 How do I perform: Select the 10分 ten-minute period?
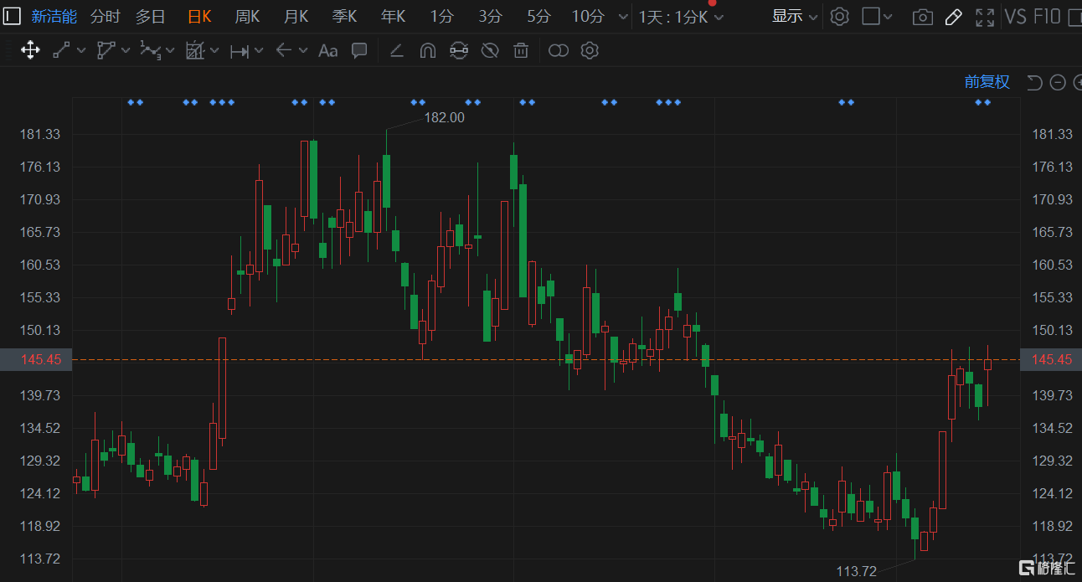tap(588, 16)
